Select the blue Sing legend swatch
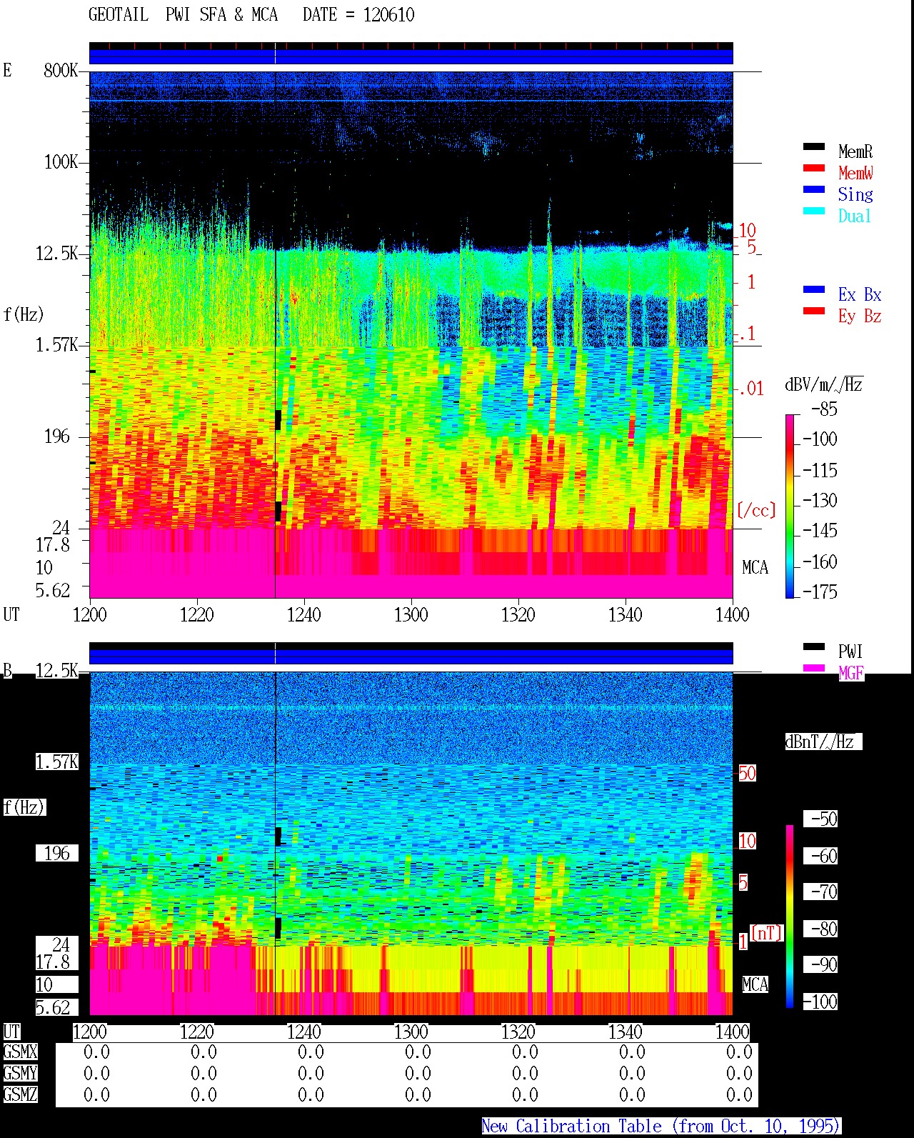 click(814, 190)
